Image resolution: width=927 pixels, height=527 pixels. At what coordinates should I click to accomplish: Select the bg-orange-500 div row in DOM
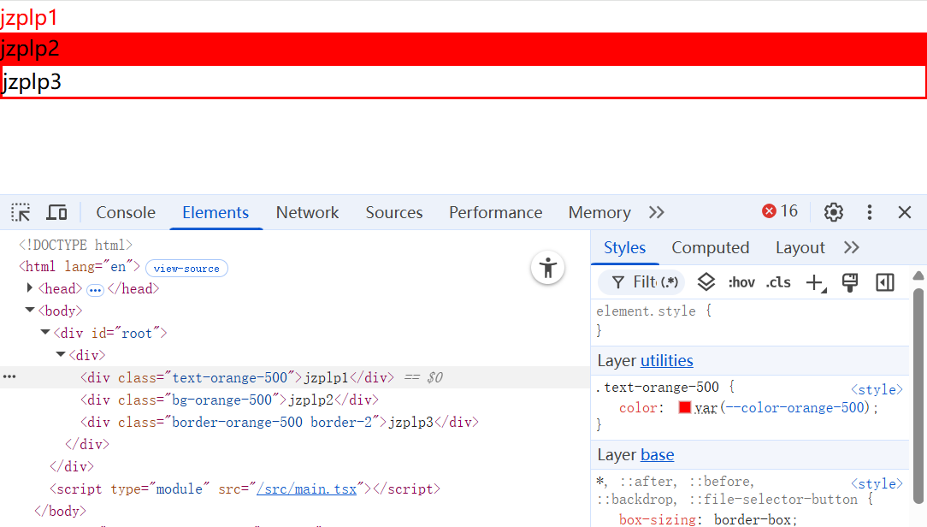[x=294, y=400]
